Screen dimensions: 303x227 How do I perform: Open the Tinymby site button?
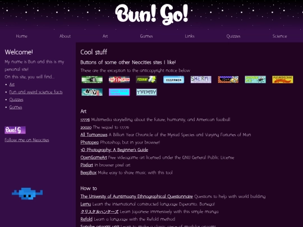click(146, 92)
